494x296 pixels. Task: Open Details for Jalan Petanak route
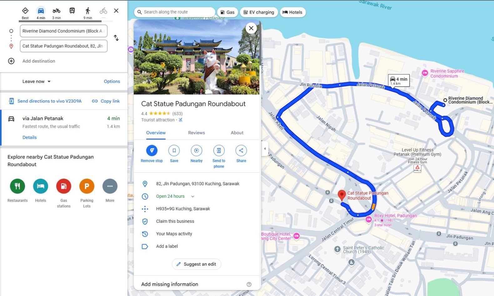point(29,137)
